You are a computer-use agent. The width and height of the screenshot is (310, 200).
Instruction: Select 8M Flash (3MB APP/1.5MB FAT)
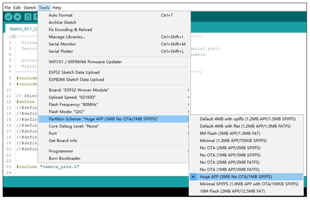pos(246,133)
